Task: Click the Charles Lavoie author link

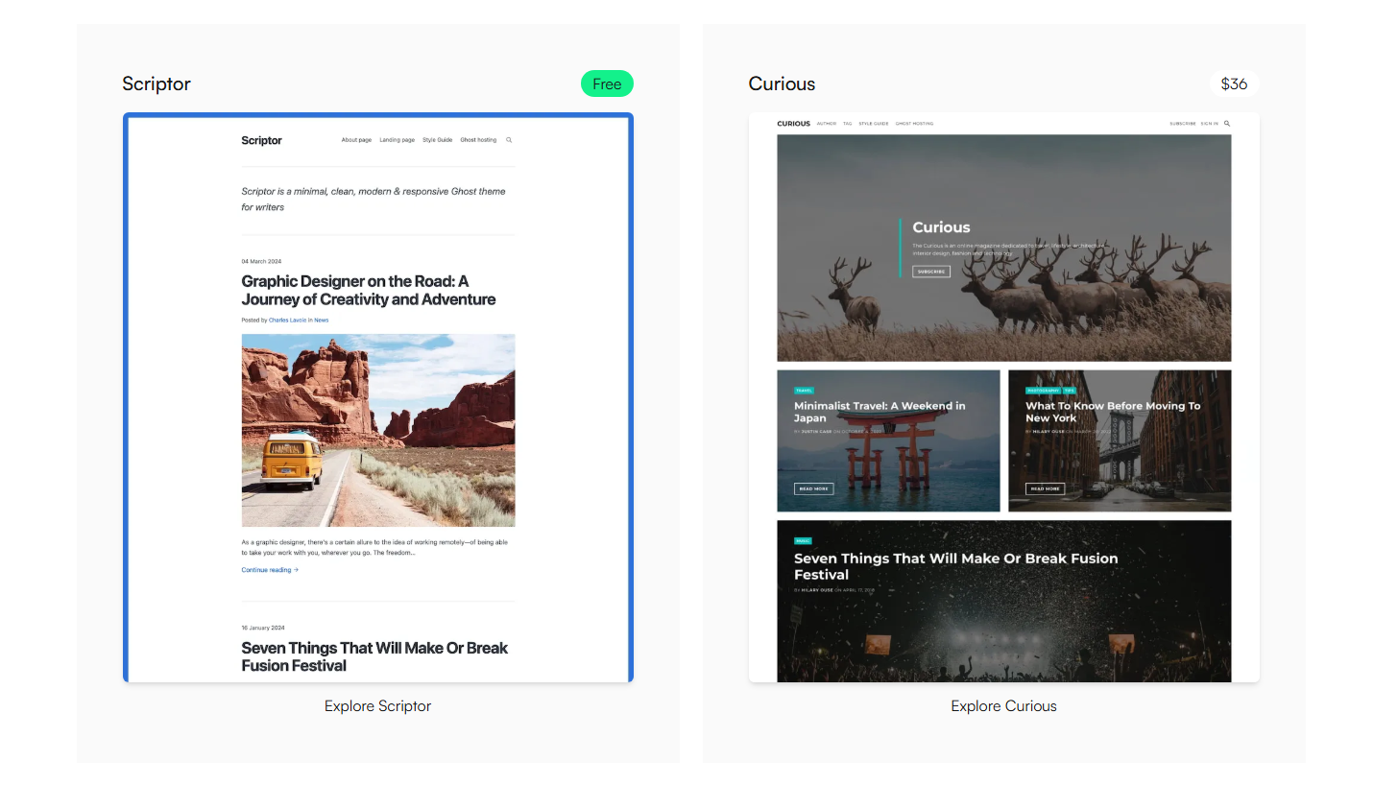Action: (288, 321)
